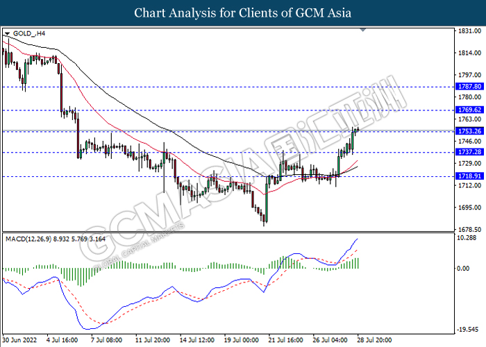Viewport: 486px width, 347px height.
Task: Click the triangle next to GOLD_,H4 label
Action: click(7, 33)
